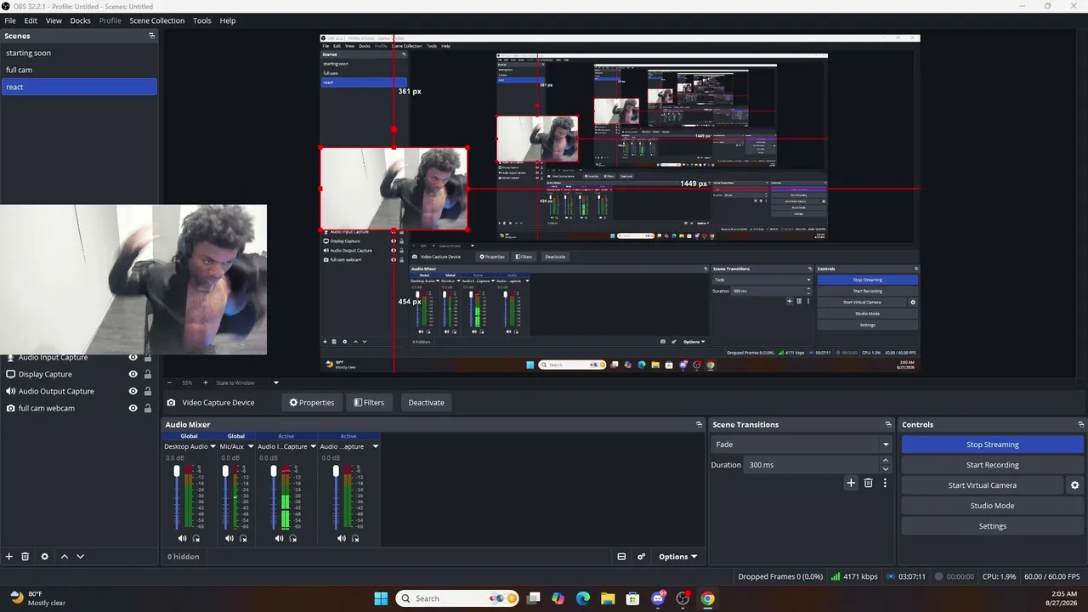Add a scene transition with the plus icon
Screen dimensions: 1088x612
pos(851,483)
